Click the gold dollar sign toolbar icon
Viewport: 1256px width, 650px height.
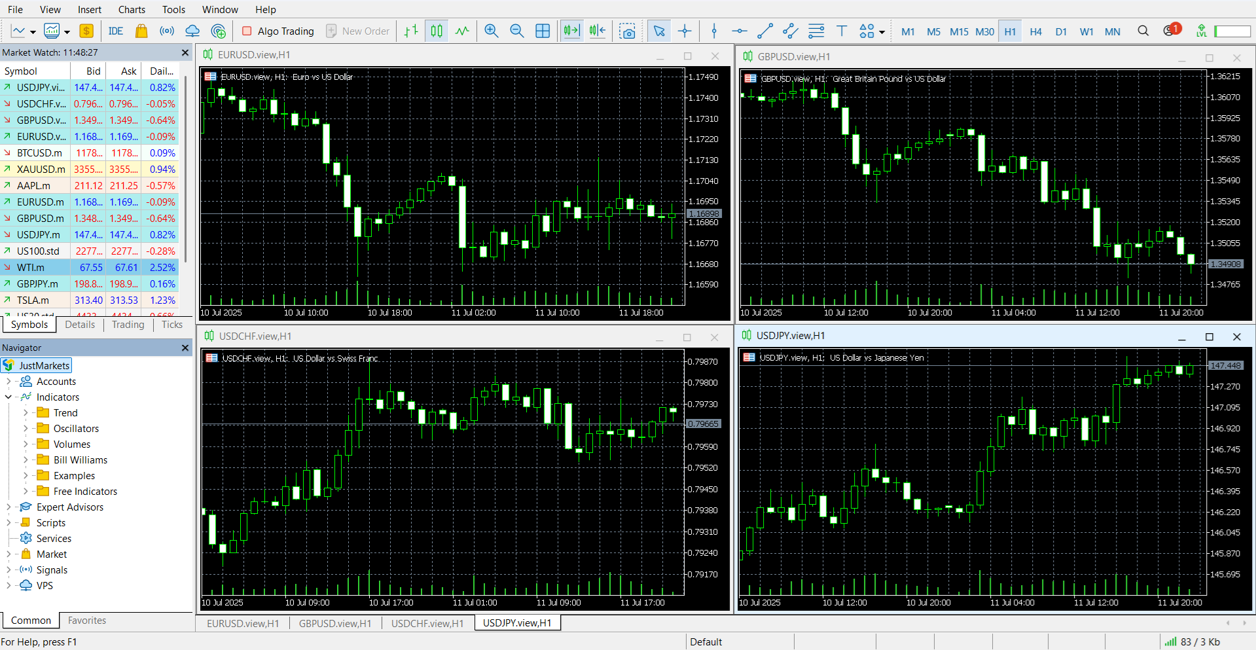86,31
